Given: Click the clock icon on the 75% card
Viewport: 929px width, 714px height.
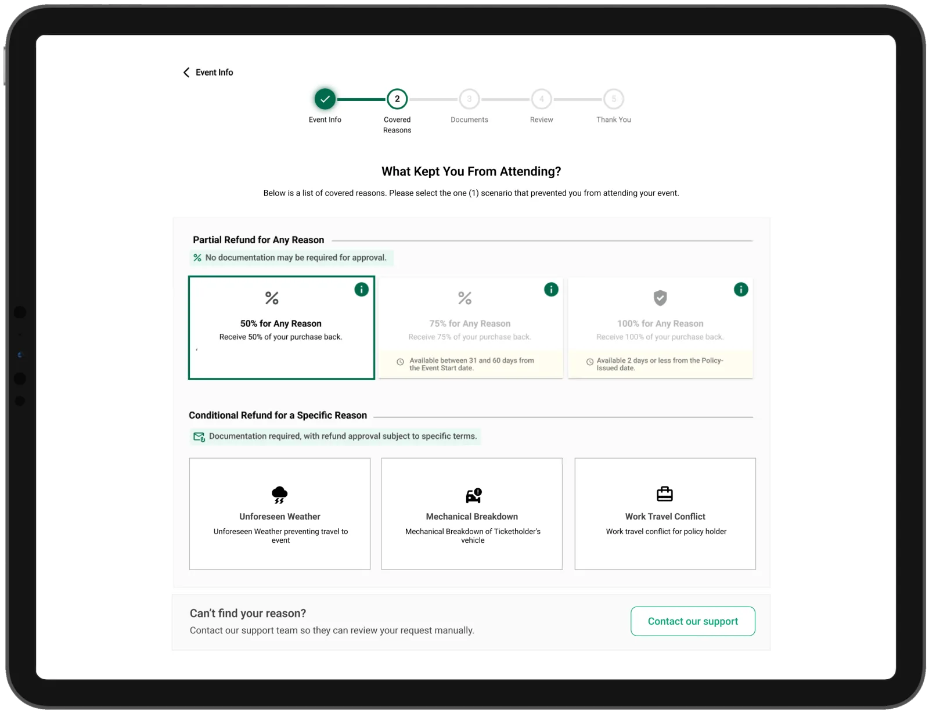Looking at the screenshot, I should [x=400, y=362].
